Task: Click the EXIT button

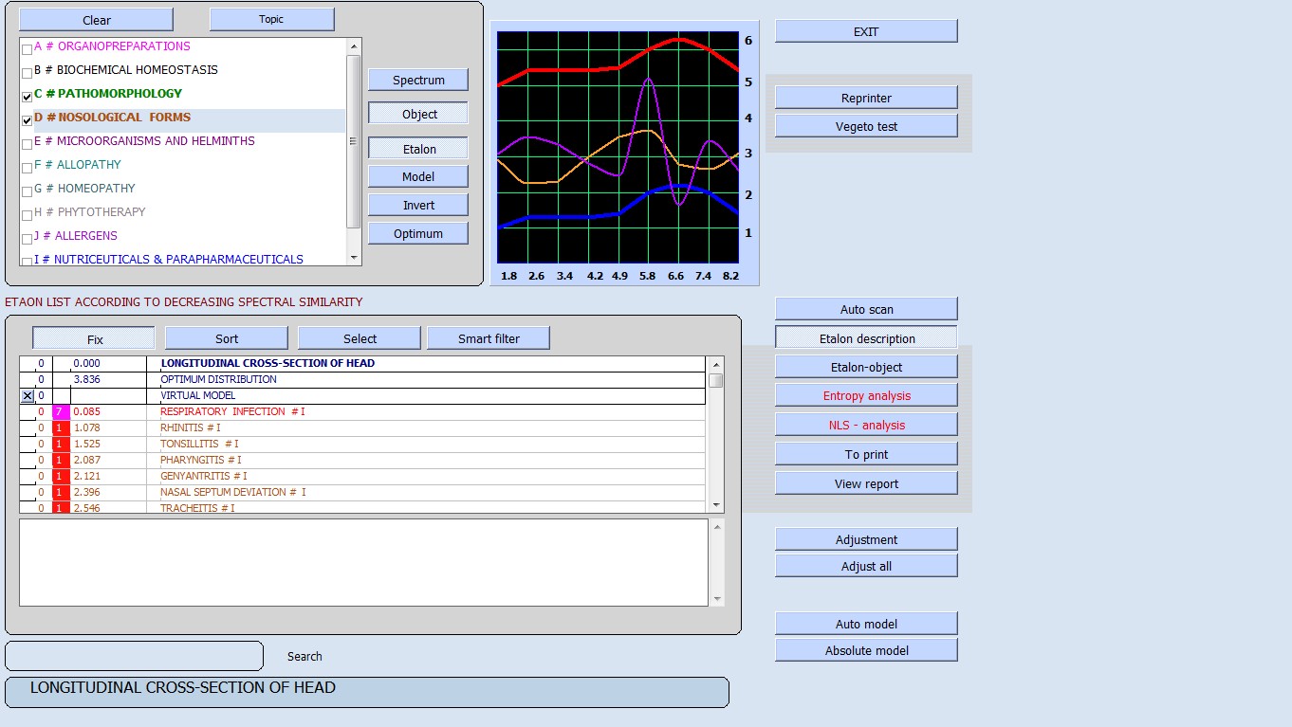Action: (x=866, y=31)
